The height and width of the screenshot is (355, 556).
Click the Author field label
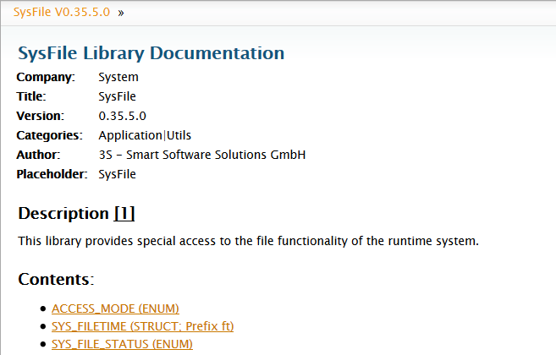coord(38,155)
